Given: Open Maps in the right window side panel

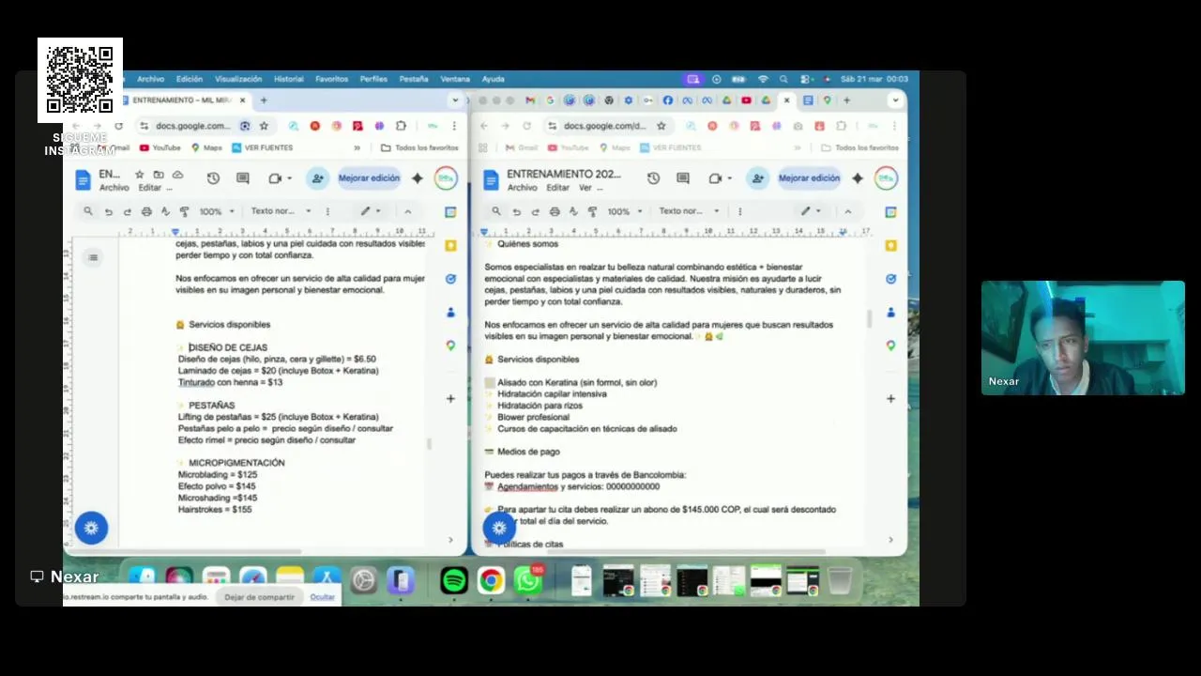Looking at the screenshot, I should 890,346.
